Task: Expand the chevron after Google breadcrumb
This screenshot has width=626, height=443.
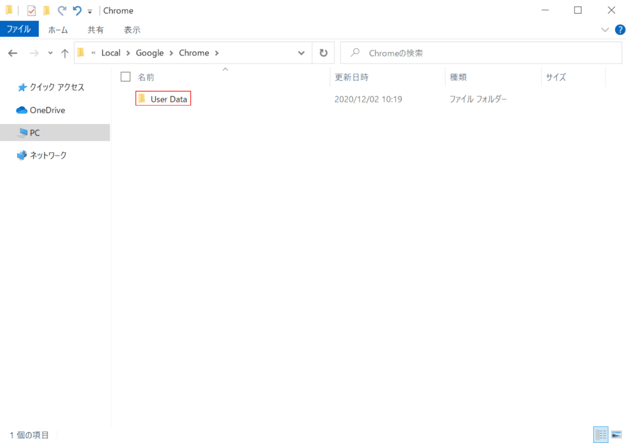Action: 171,53
